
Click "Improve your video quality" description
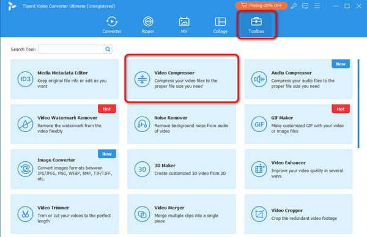tap(307, 173)
